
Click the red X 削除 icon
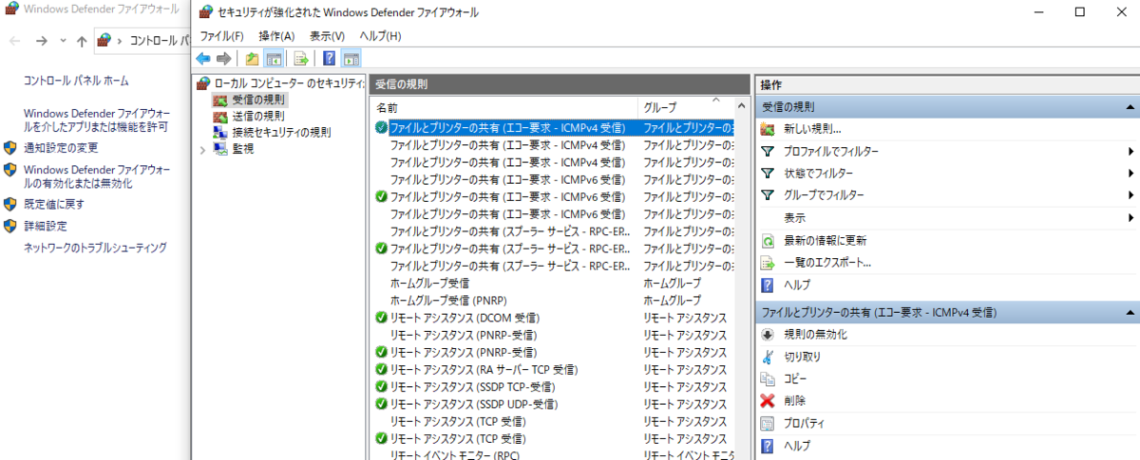click(768, 401)
